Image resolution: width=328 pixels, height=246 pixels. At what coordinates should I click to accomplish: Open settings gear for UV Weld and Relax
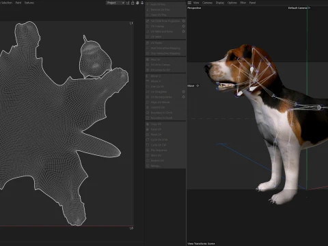(x=183, y=31)
